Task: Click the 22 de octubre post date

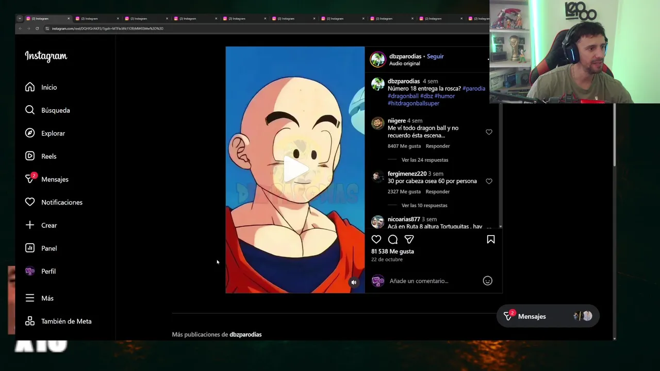Action: coord(387,260)
